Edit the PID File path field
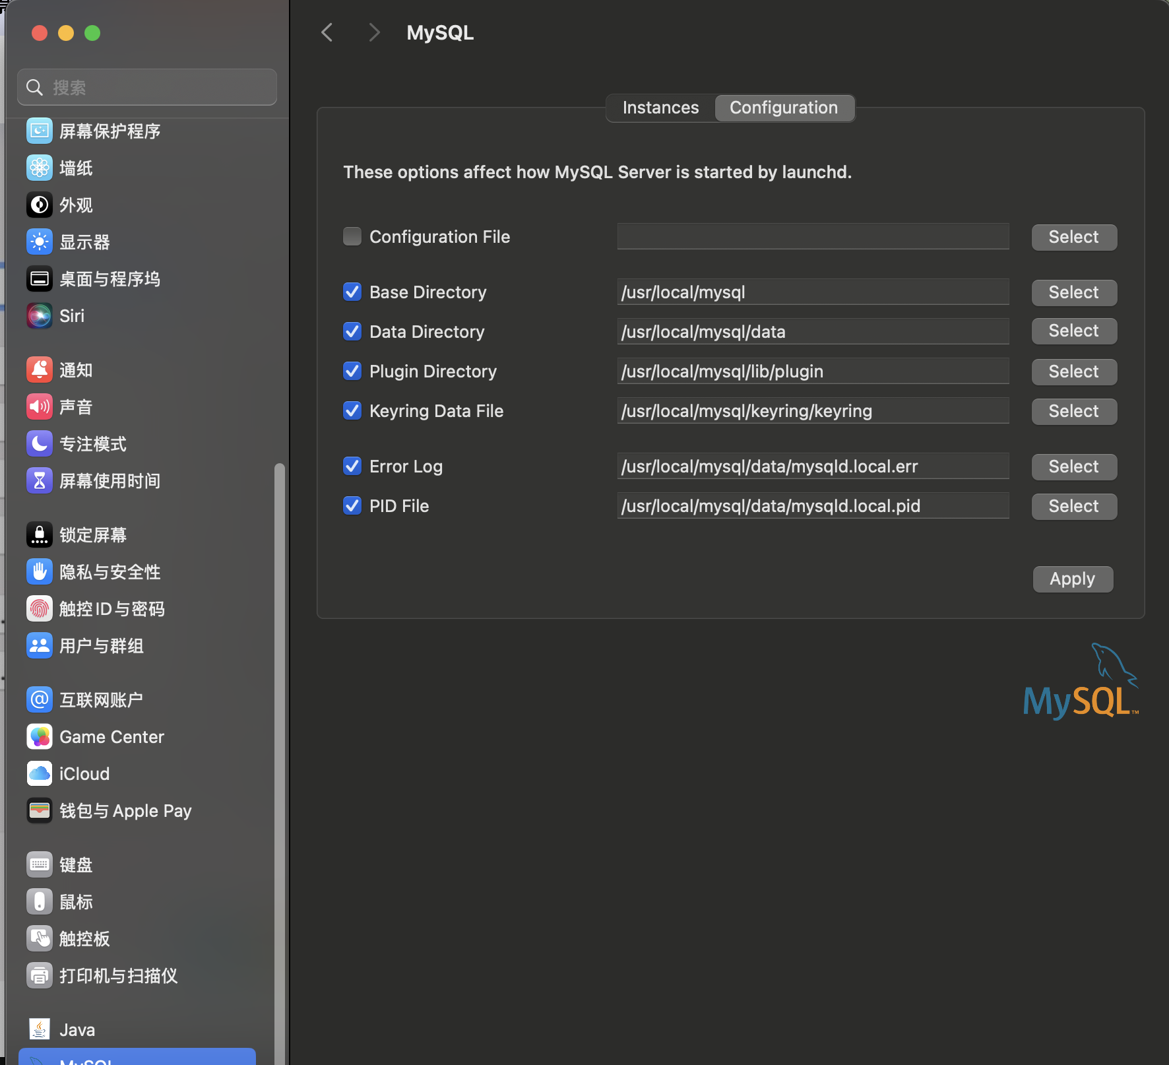The image size is (1169, 1065). pos(813,505)
